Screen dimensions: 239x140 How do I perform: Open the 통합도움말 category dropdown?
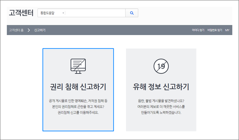click(x=52, y=13)
